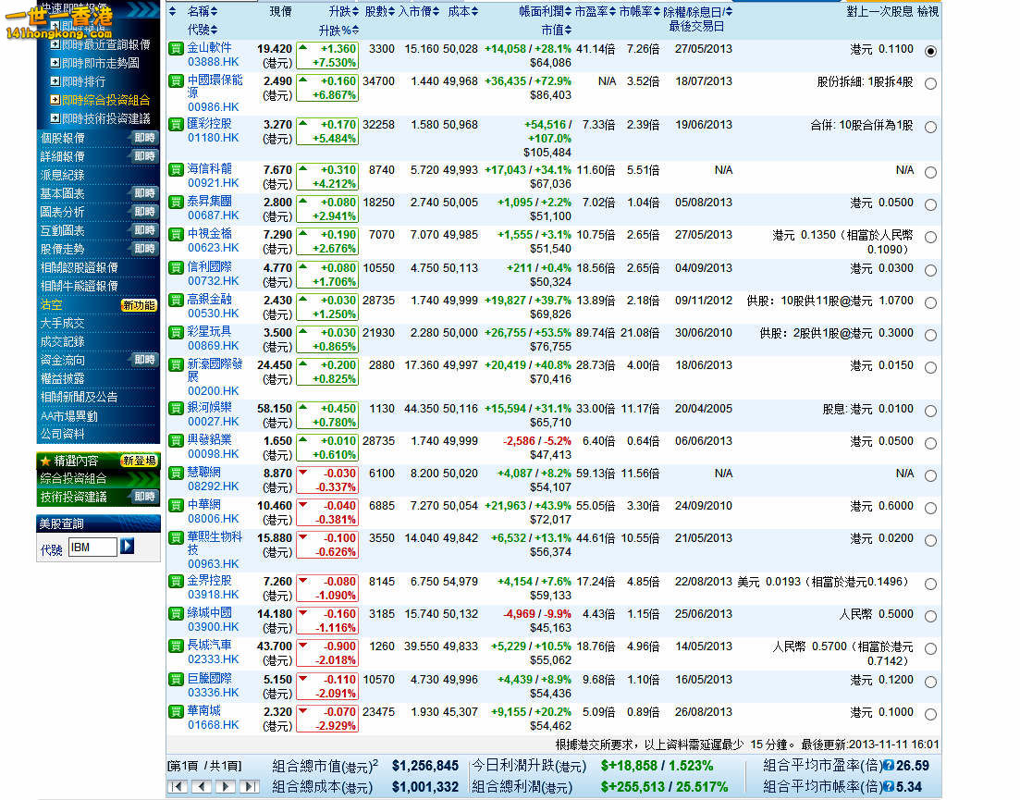
Task: Click the buy icon for 金界控股
Action: 176,582
